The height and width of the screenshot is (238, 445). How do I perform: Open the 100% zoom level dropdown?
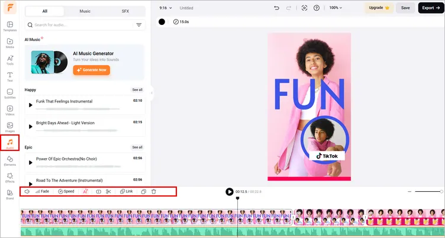[x=336, y=8]
